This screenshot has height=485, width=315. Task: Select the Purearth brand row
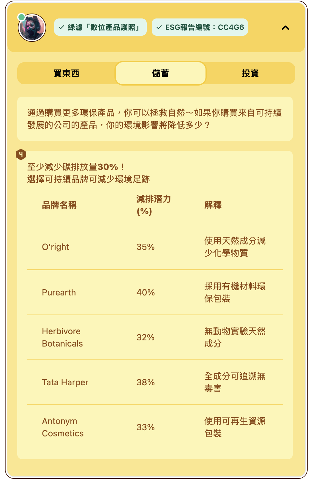(x=155, y=292)
